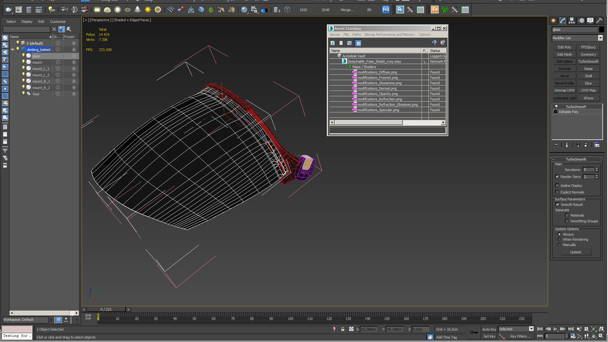
Task: Enable Separate by Materials checkbox
Action: (567, 215)
